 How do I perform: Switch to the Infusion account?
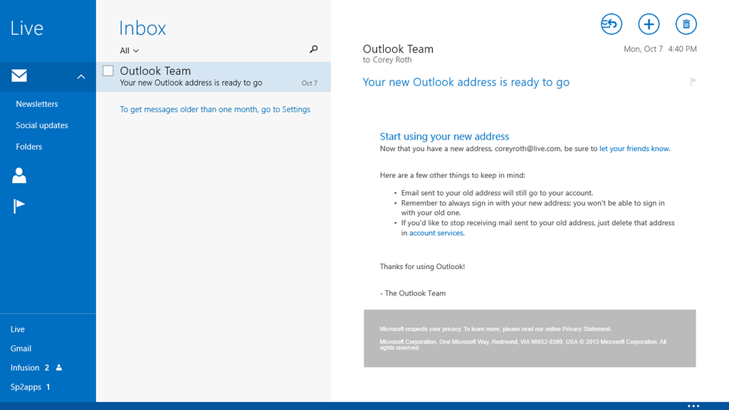point(25,367)
